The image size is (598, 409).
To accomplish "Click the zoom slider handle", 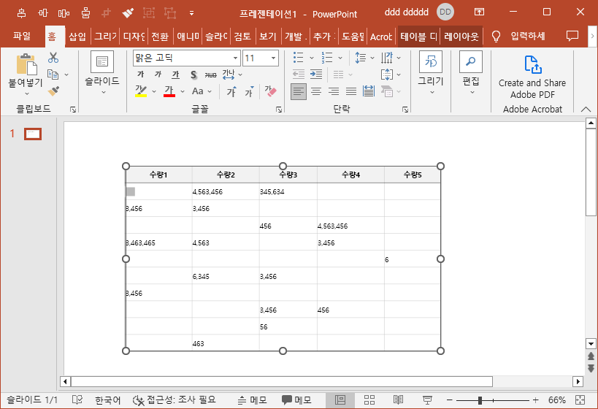I will click(480, 400).
